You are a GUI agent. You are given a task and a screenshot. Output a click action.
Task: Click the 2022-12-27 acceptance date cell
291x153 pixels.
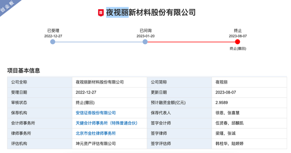click(x=109, y=92)
